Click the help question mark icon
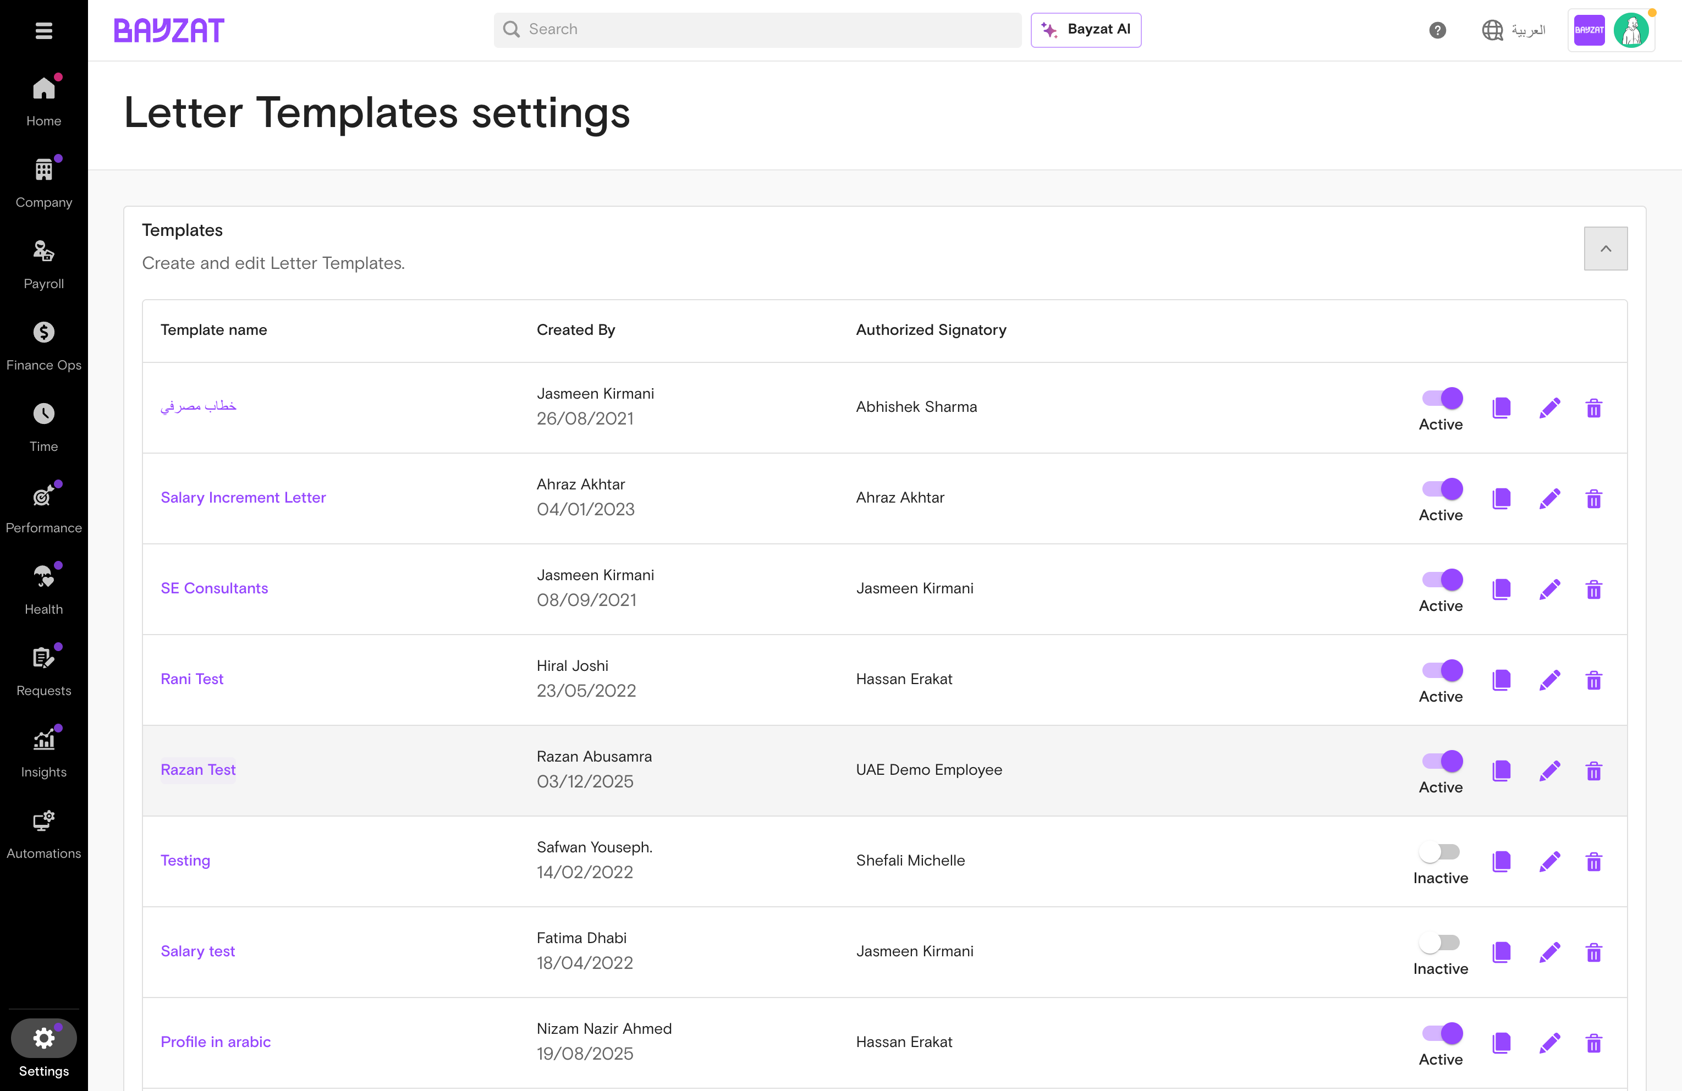Screen dimensions: 1682x1091 pyautogui.click(x=1437, y=30)
